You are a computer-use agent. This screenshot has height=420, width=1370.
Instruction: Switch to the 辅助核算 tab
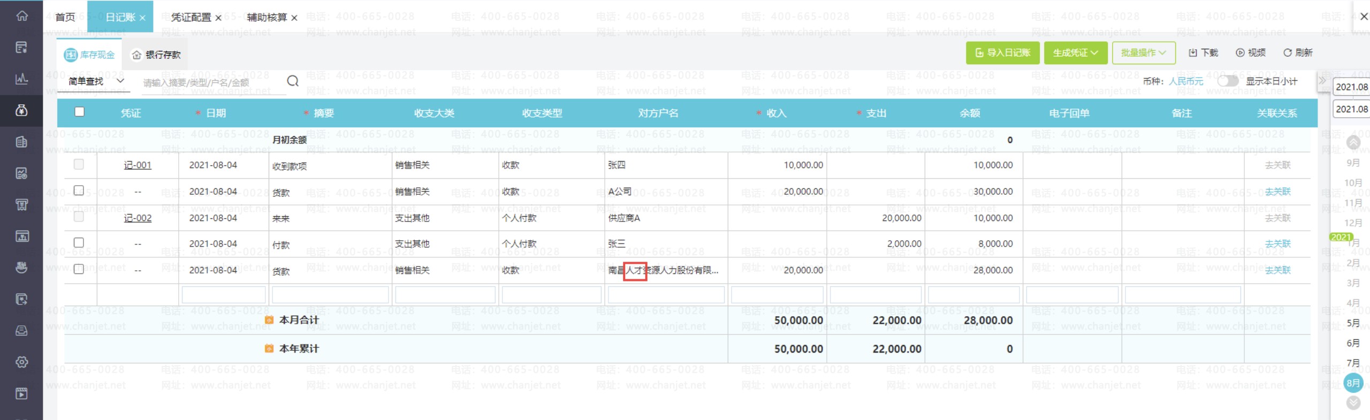pyautogui.click(x=267, y=17)
